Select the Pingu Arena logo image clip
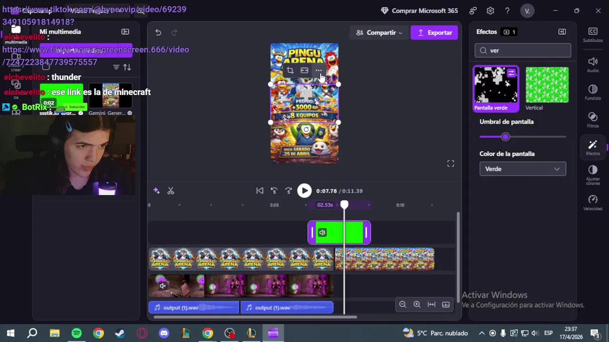Image resolution: width=609 pixels, height=342 pixels. (241, 259)
